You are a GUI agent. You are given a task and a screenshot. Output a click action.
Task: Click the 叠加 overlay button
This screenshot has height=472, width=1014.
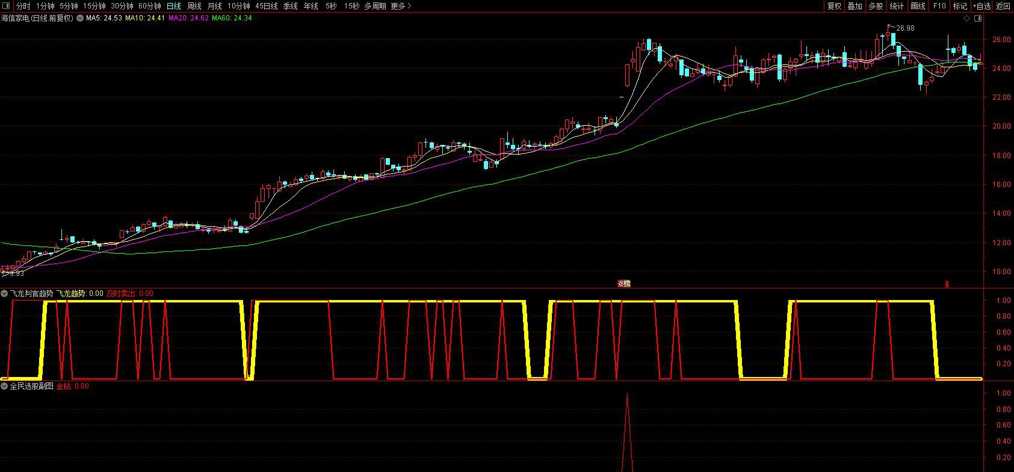coord(855,6)
